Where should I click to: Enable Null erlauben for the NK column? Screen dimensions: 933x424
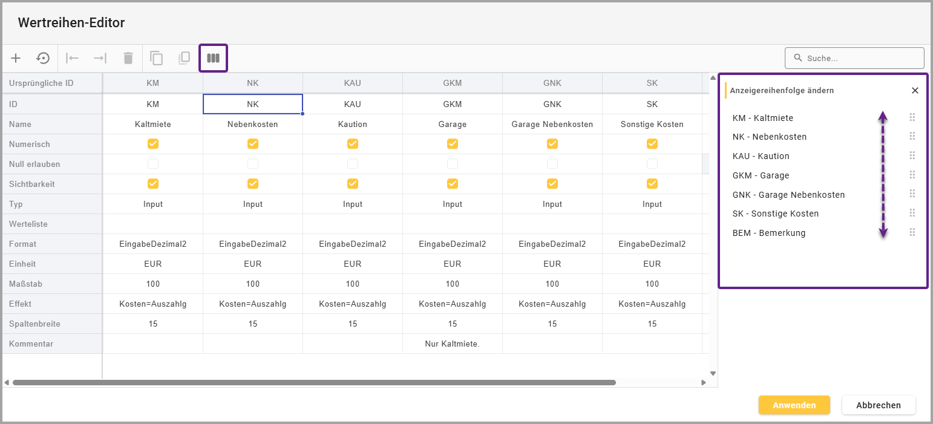click(x=253, y=164)
